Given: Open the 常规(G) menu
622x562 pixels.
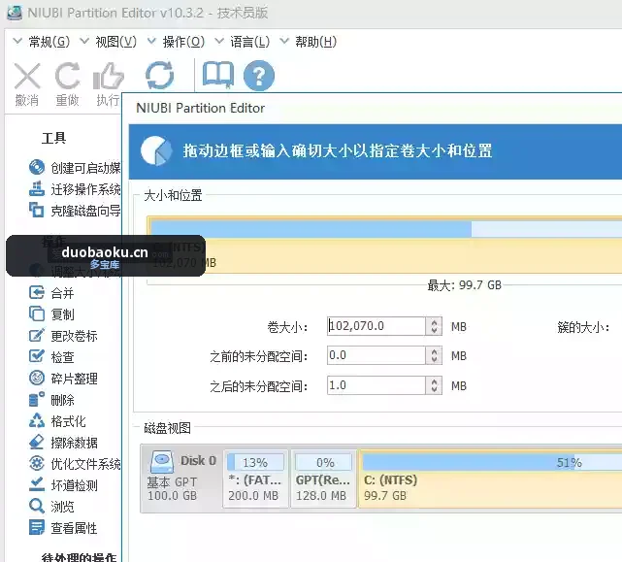Looking at the screenshot, I should pyautogui.click(x=49, y=42).
